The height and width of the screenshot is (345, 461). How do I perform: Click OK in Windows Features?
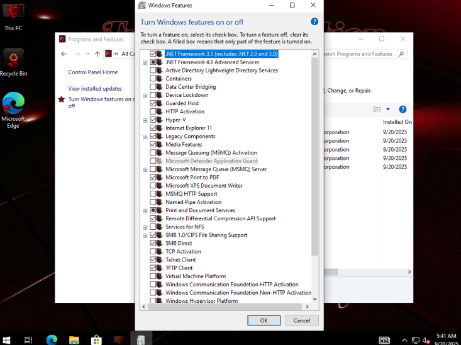[264, 320]
